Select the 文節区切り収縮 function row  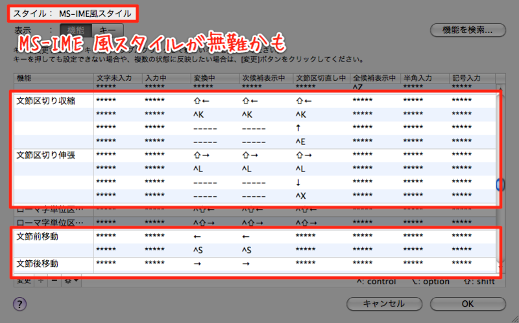click(255, 101)
